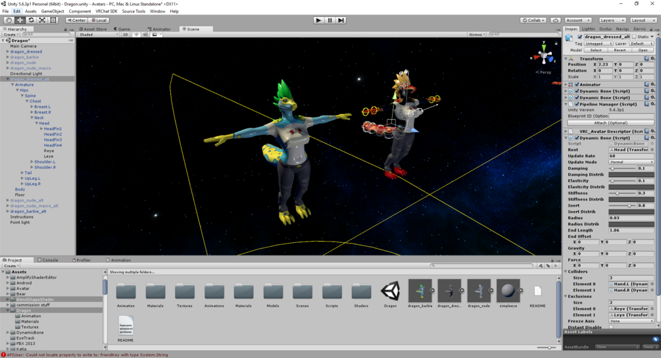
Task: Switch to the Asset Store tab
Action: click(x=93, y=29)
